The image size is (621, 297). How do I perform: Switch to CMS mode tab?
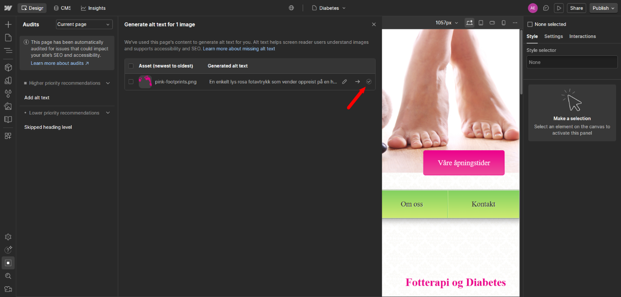coord(62,8)
